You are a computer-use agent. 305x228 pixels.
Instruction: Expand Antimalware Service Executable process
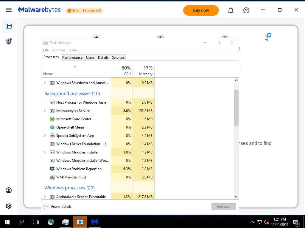45,197
